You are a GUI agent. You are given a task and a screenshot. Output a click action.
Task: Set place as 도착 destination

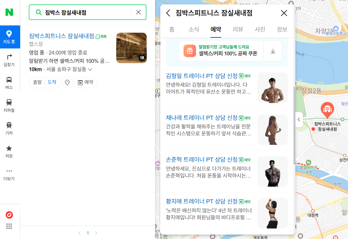[x=52, y=82]
